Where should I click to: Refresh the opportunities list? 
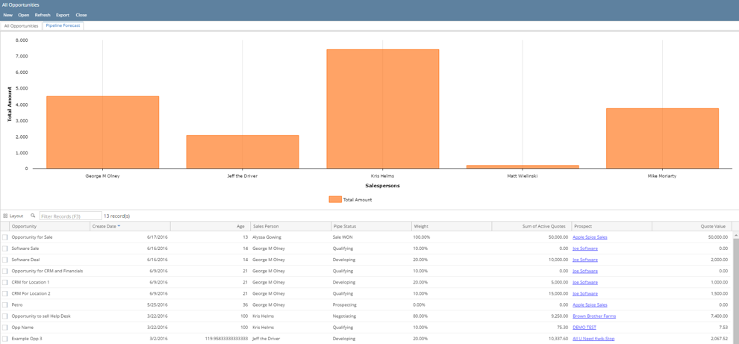click(x=43, y=15)
